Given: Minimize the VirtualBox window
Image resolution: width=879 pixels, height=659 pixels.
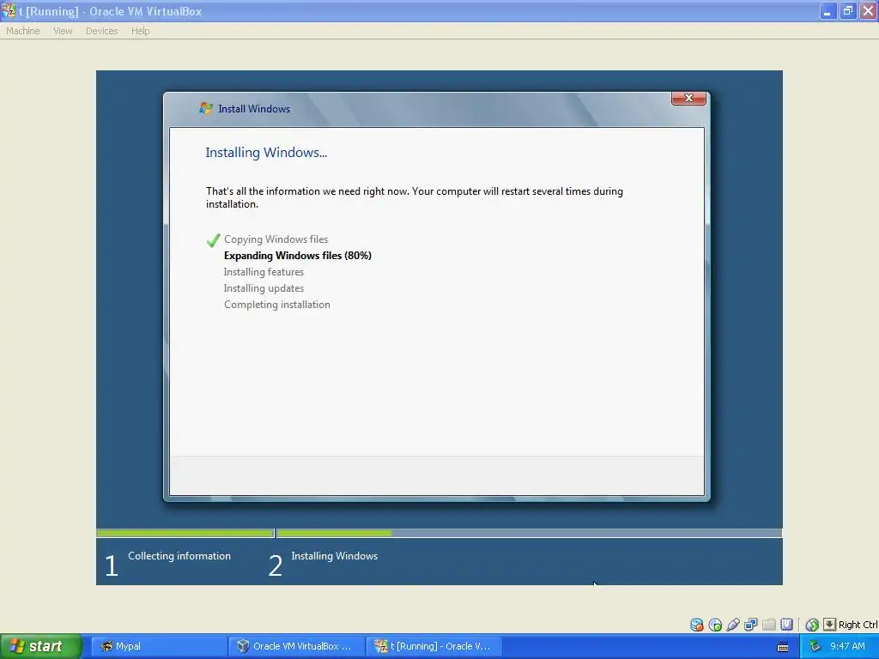Looking at the screenshot, I should tap(827, 10).
